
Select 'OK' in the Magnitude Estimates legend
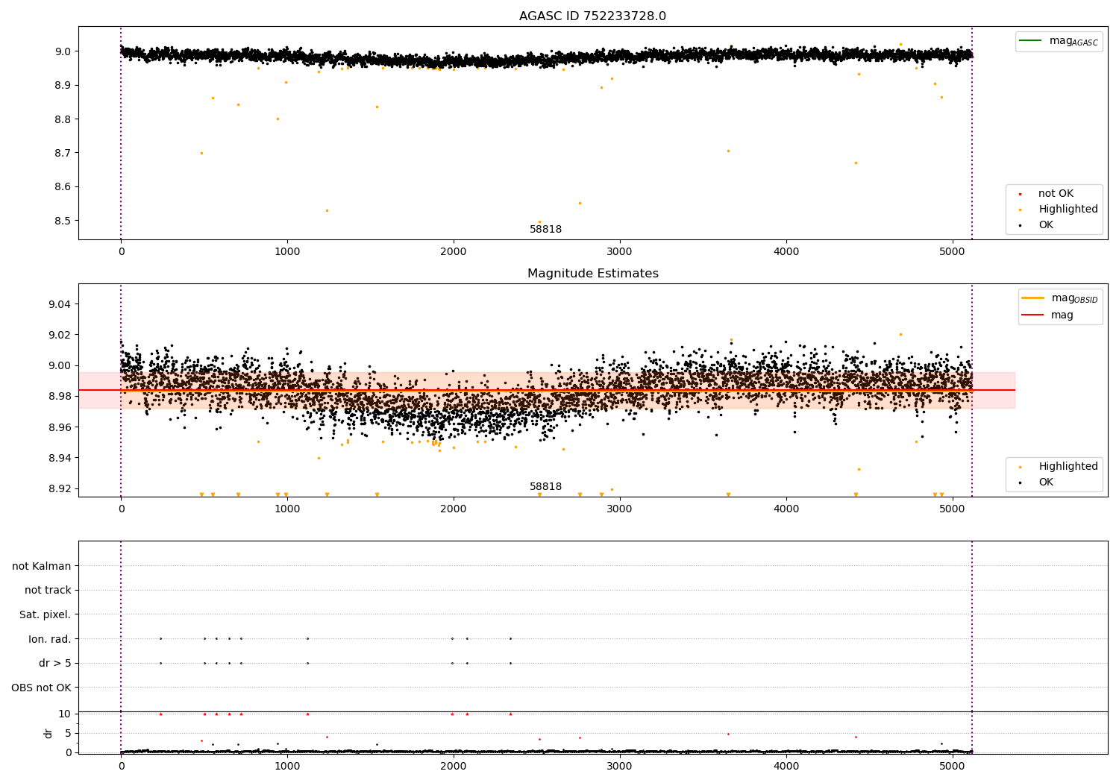point(1046,482)
